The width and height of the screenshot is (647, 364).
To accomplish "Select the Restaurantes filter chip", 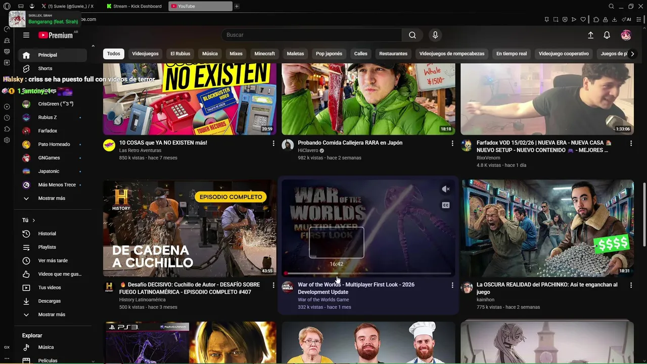I will pyautogui.click(x=393, y=54).
